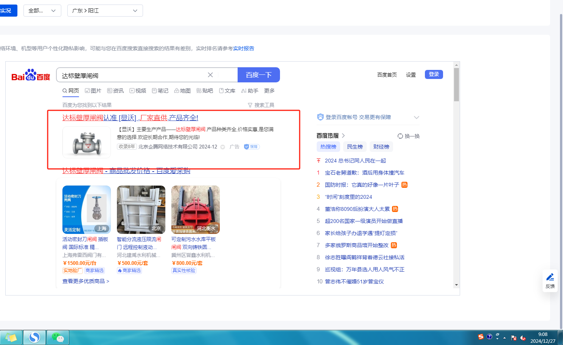Open the 达标壁厚闸阀认准 ad result title
The height and width of the screenshot is (345, 563).
tap(130, 118)
